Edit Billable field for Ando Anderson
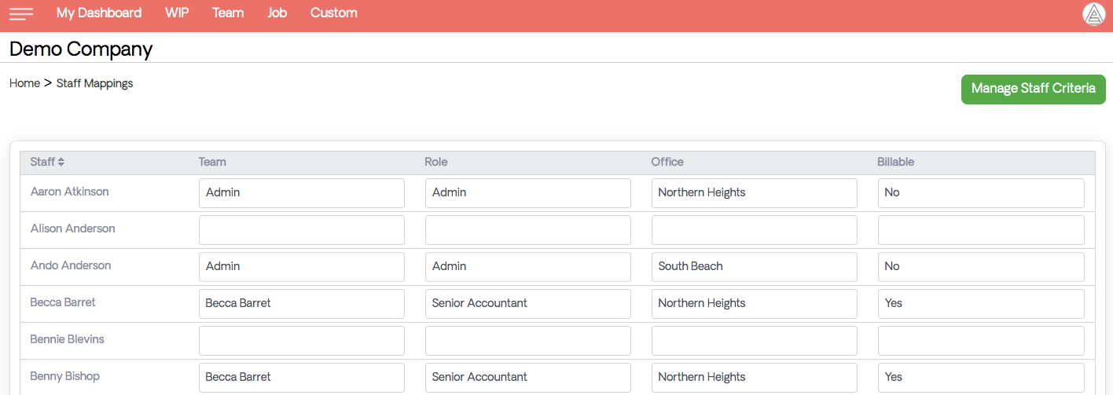1113x395 pixels. pos(981,267)
